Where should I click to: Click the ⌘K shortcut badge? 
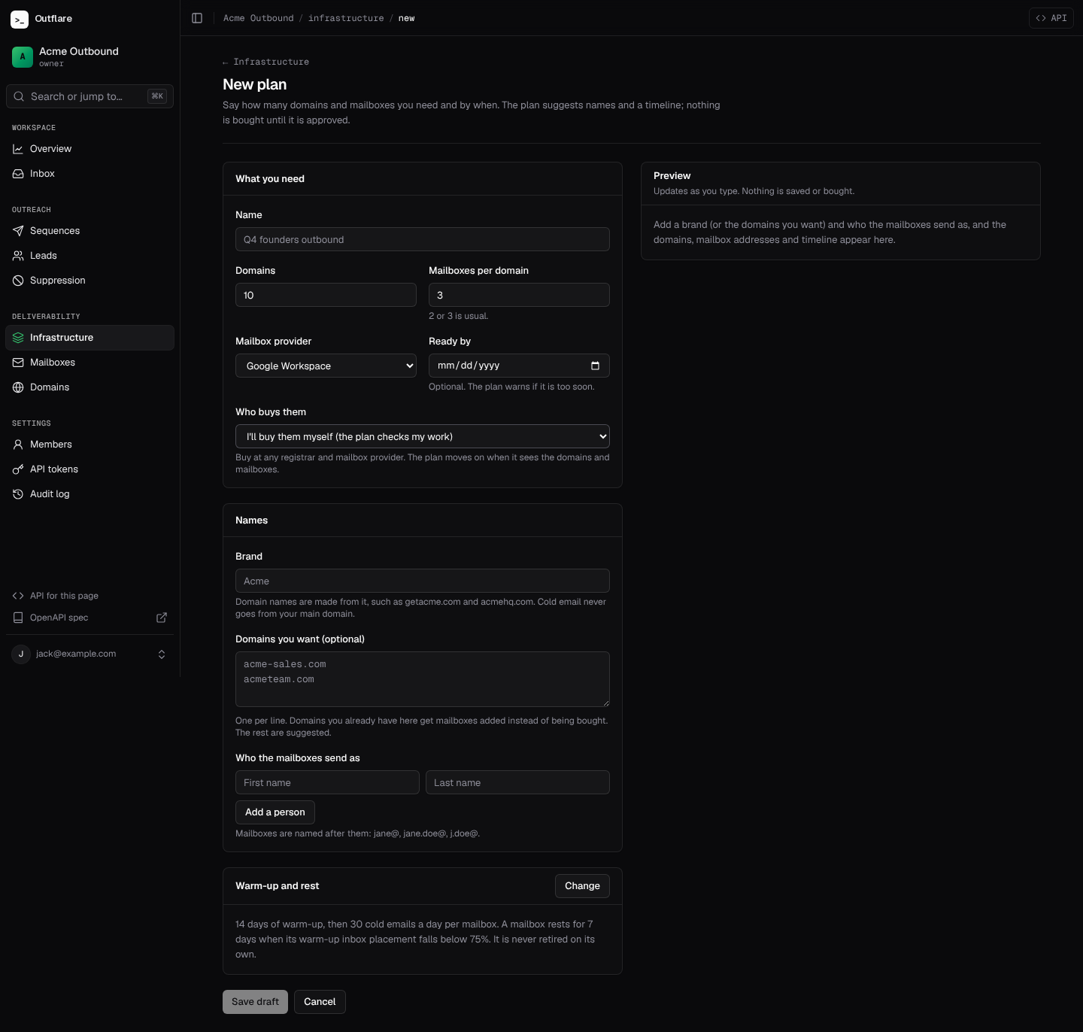157,96
